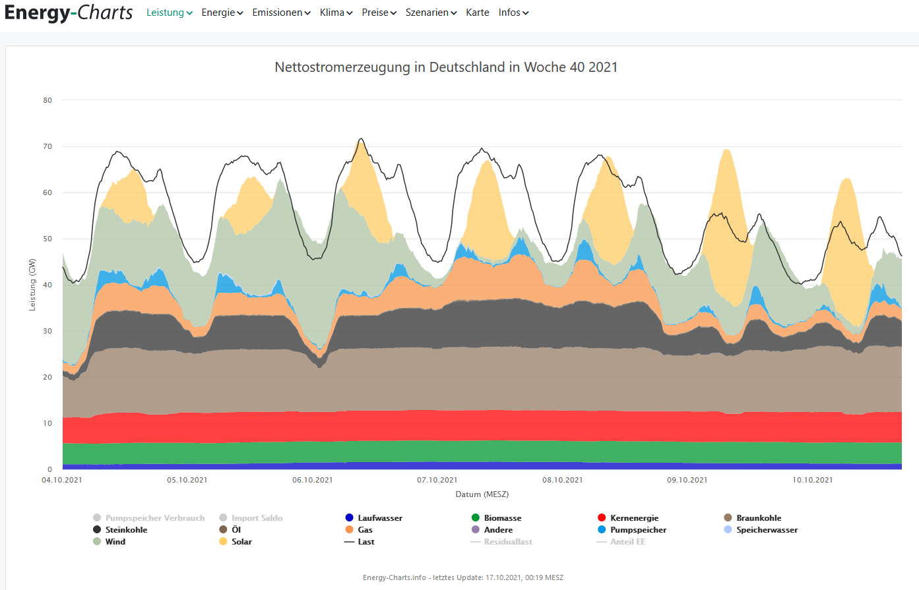This screenshot has width=919, height=590.
Task: Click the purple Andere legend dot
Action: (x=476, y=530)
